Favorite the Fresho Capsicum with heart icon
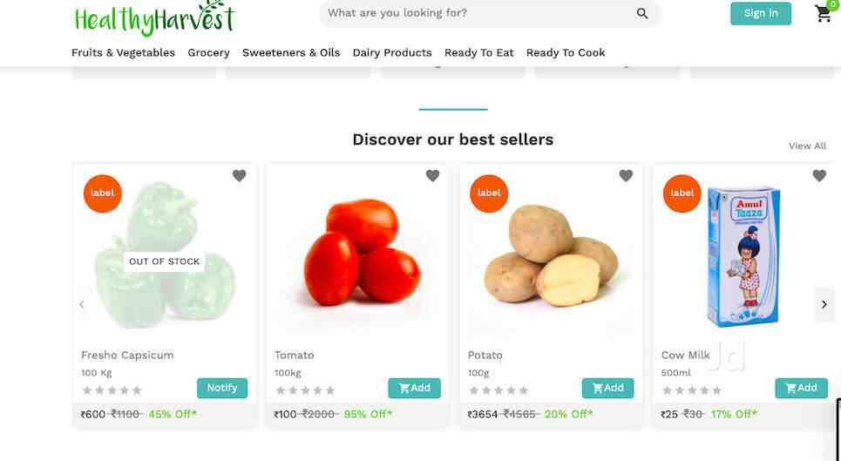 click(239, 175)
